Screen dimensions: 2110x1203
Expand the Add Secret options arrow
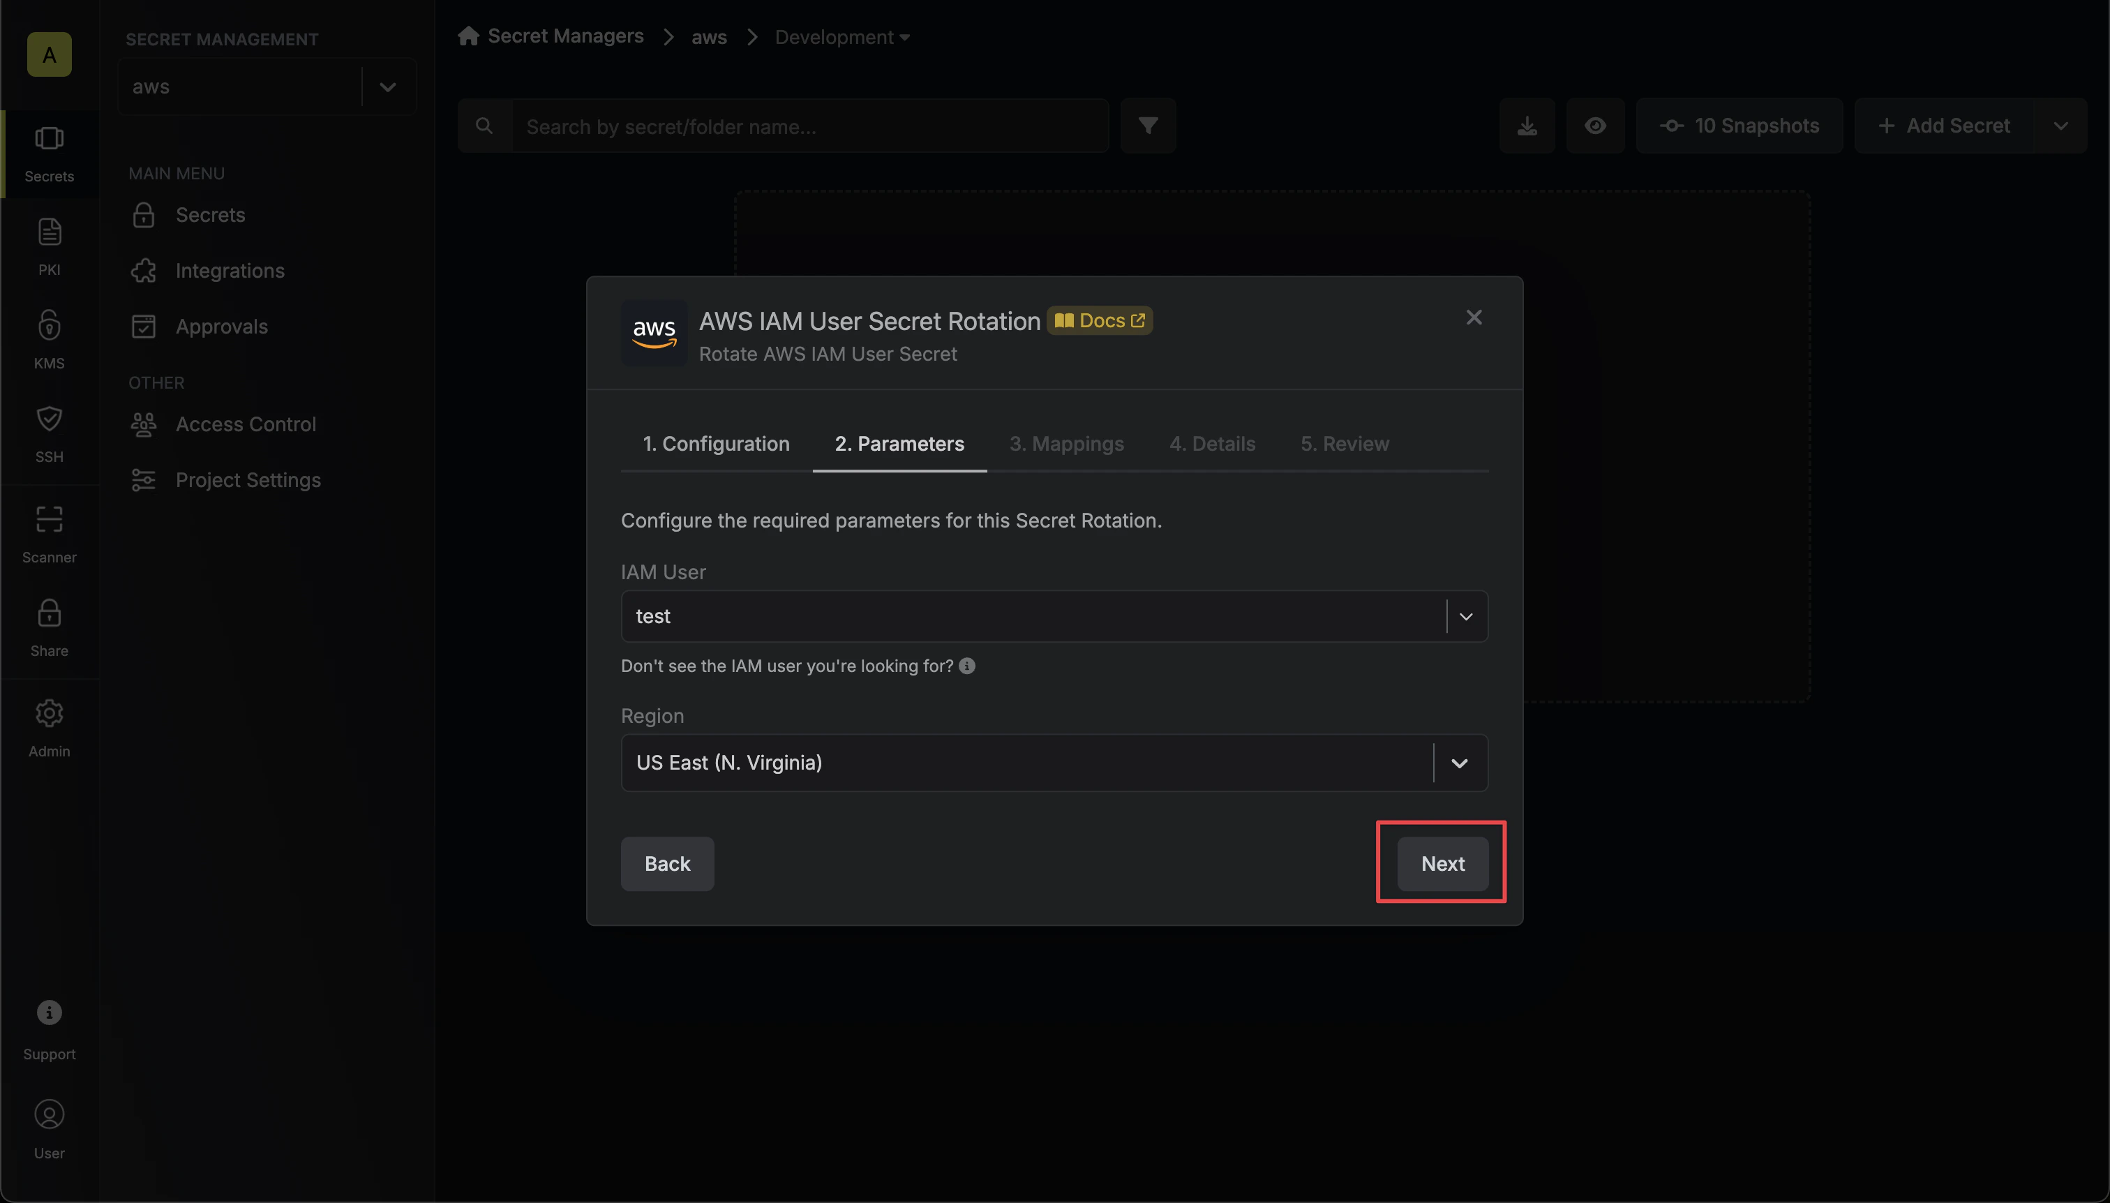point(2060,126)
